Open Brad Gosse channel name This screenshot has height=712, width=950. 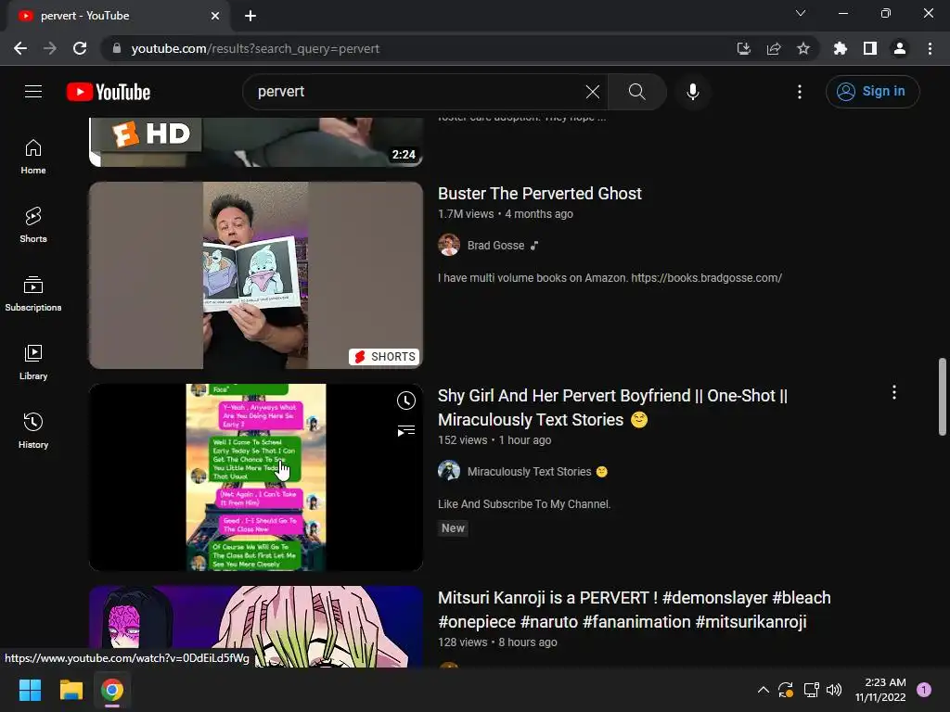495,245
